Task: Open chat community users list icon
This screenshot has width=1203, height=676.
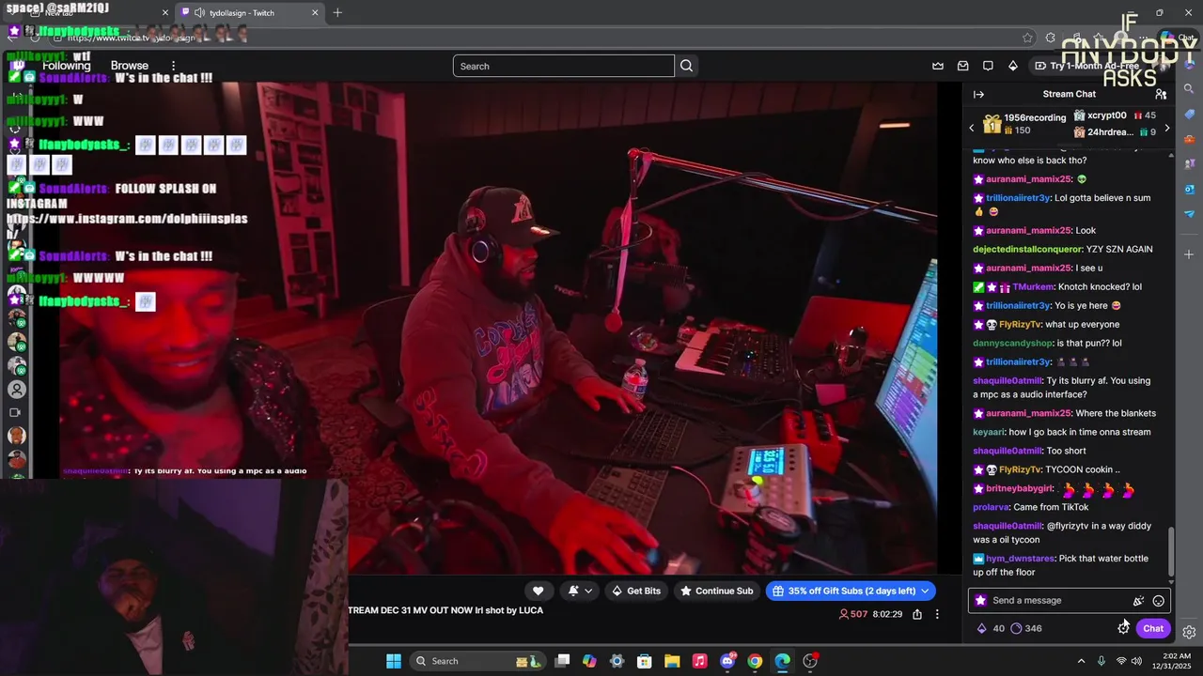Action: (x=1161, y=94)
